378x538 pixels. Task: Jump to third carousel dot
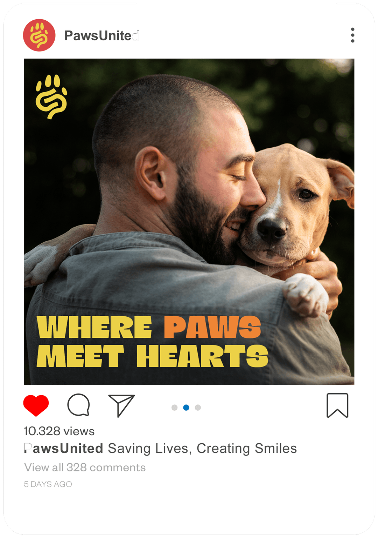pyautogui.click(x=198, y=408)
